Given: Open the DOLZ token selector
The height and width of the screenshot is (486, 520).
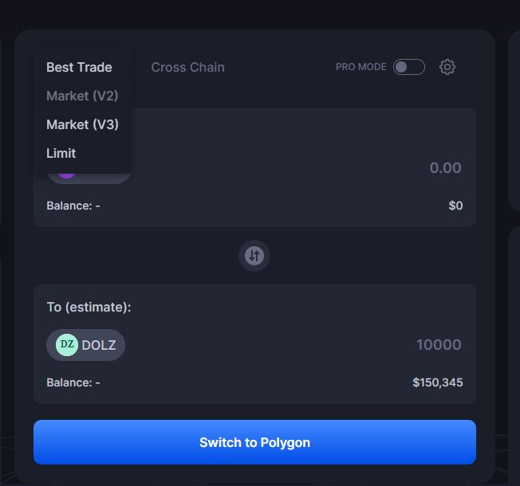Looking at the screenshot, I should point(86,345).
